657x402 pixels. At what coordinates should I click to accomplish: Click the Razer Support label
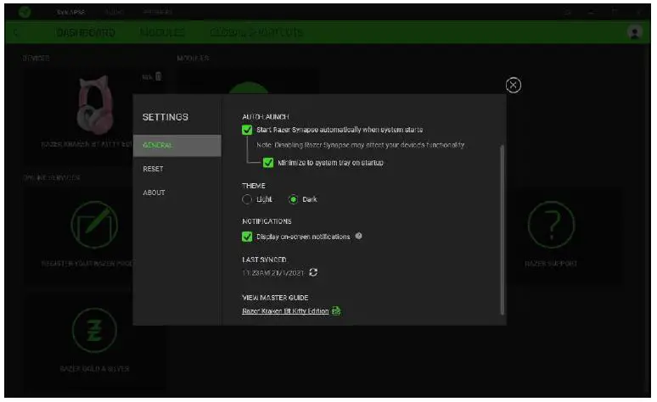[551, 264]
